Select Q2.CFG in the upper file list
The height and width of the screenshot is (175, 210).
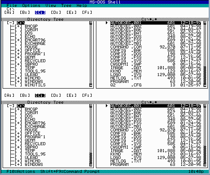pyautogui.click(x=156, y=85)
